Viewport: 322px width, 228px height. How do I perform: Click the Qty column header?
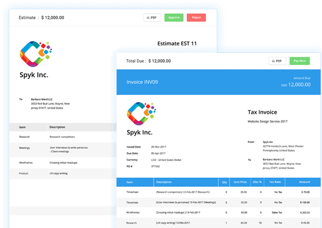pos(224,182)
